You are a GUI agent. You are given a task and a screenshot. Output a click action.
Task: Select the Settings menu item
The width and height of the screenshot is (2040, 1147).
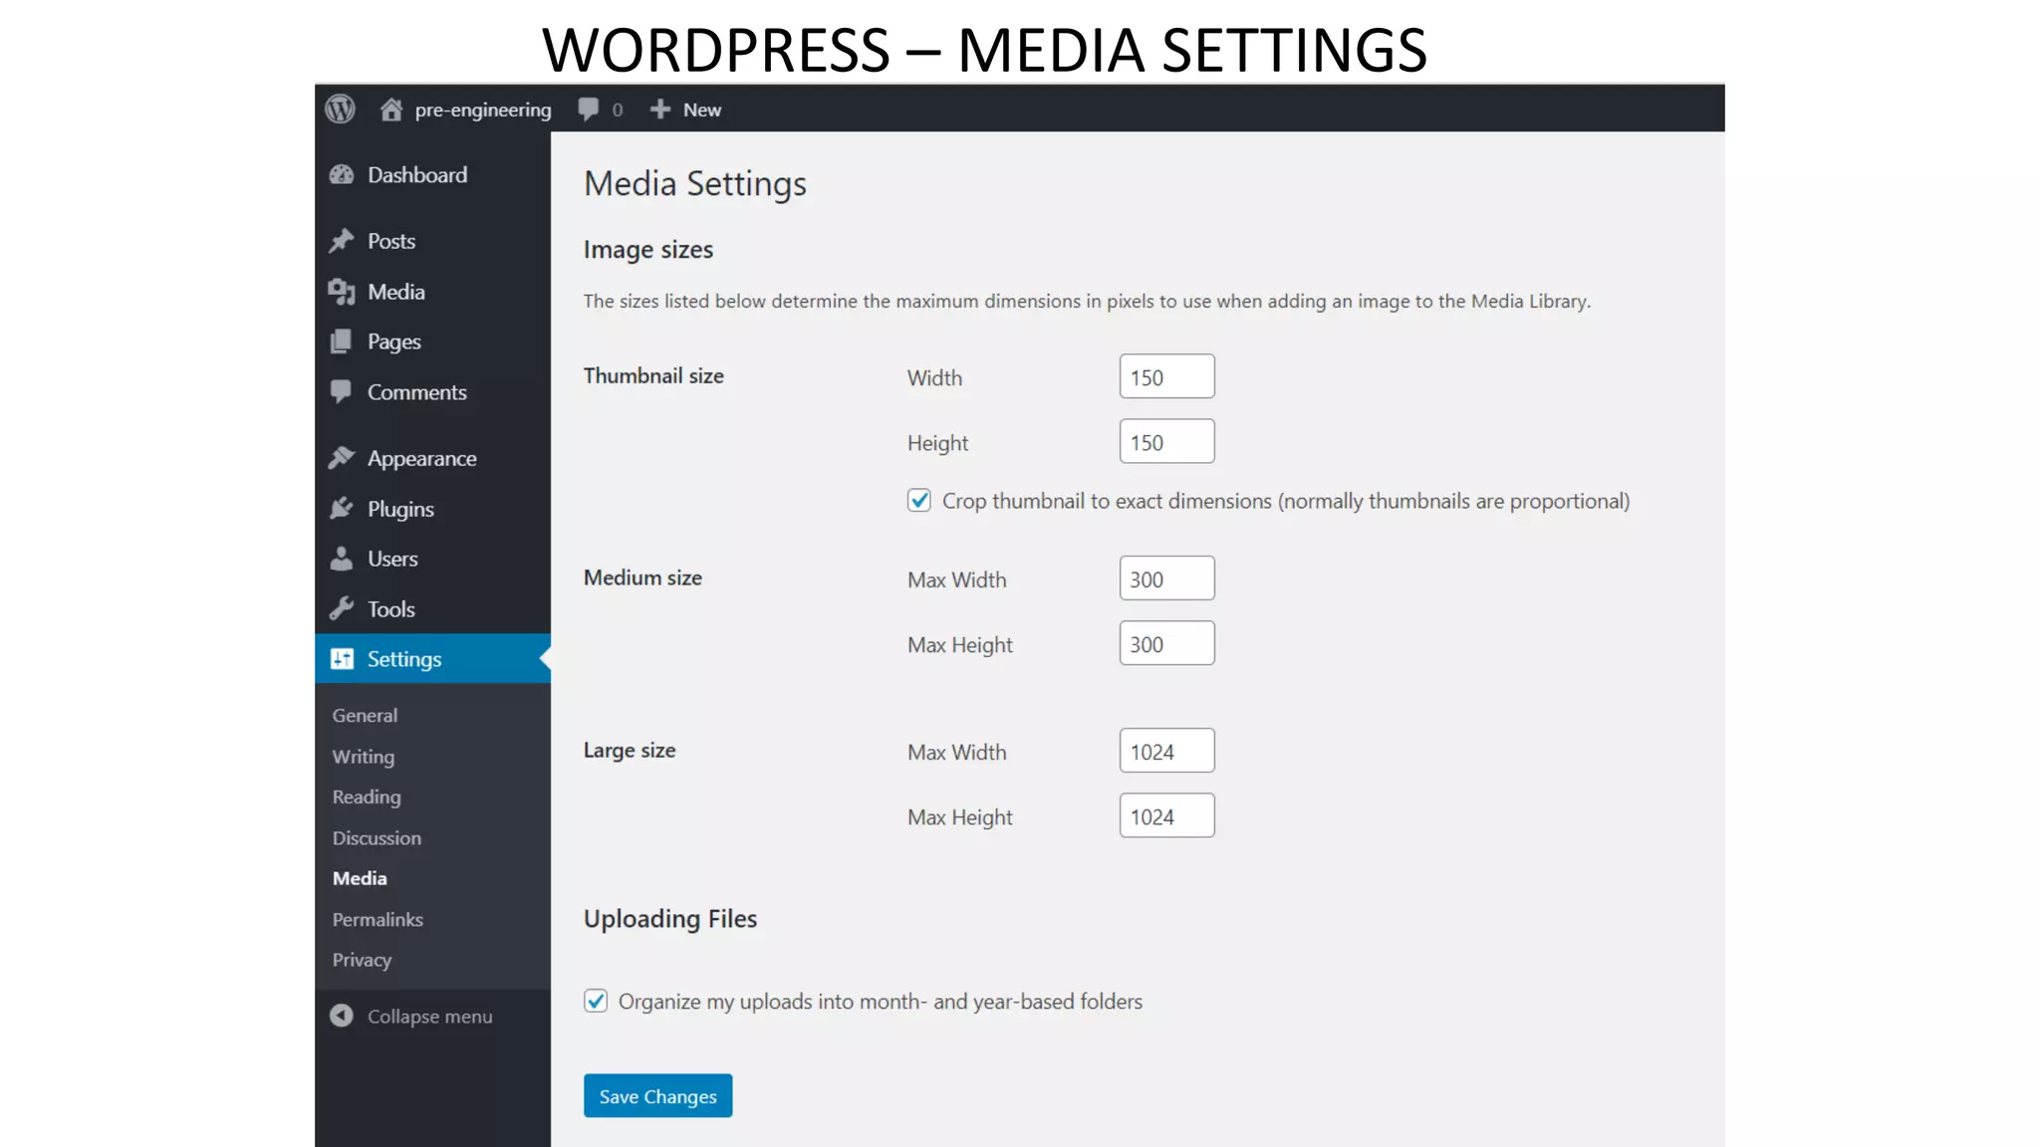[432, 658]
